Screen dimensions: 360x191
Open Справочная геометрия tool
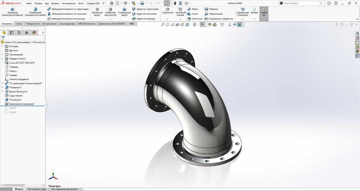tap(242, 12)
